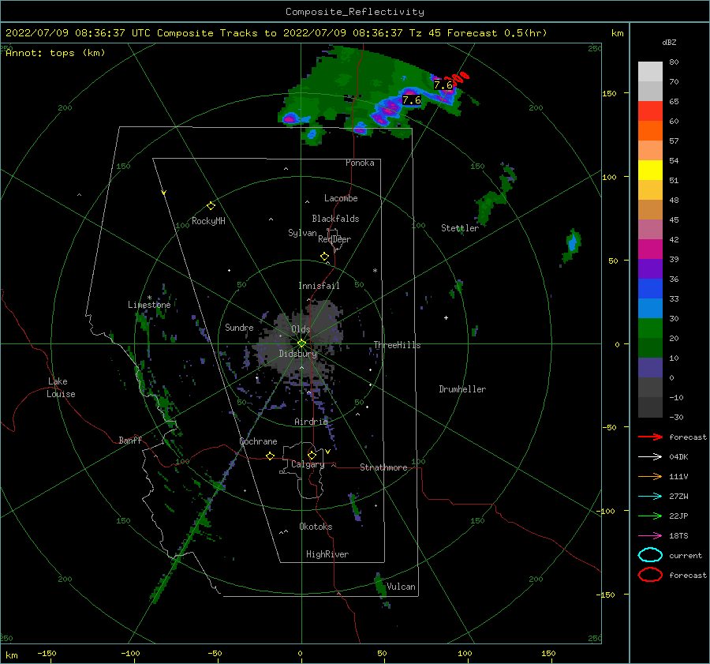710x664 pixels.
Task: Click the Sundre label
Action: pos(239,327)
